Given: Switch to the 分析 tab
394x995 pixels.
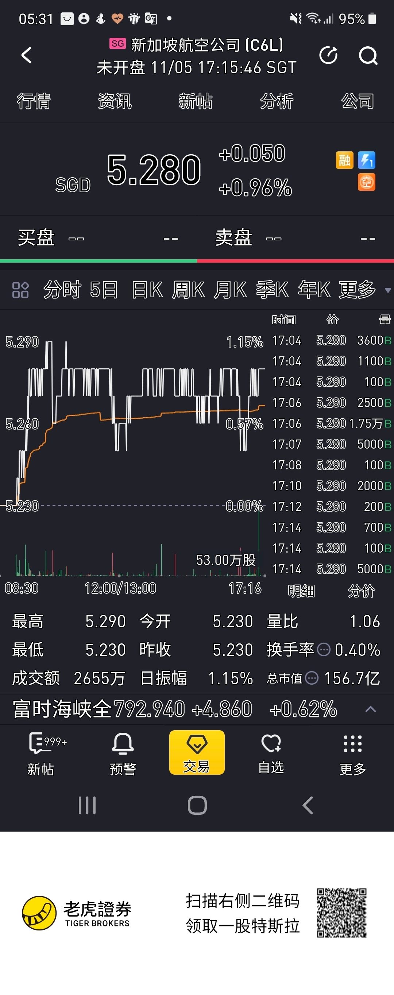Looking at the screenshot, I should coord(277,101).
